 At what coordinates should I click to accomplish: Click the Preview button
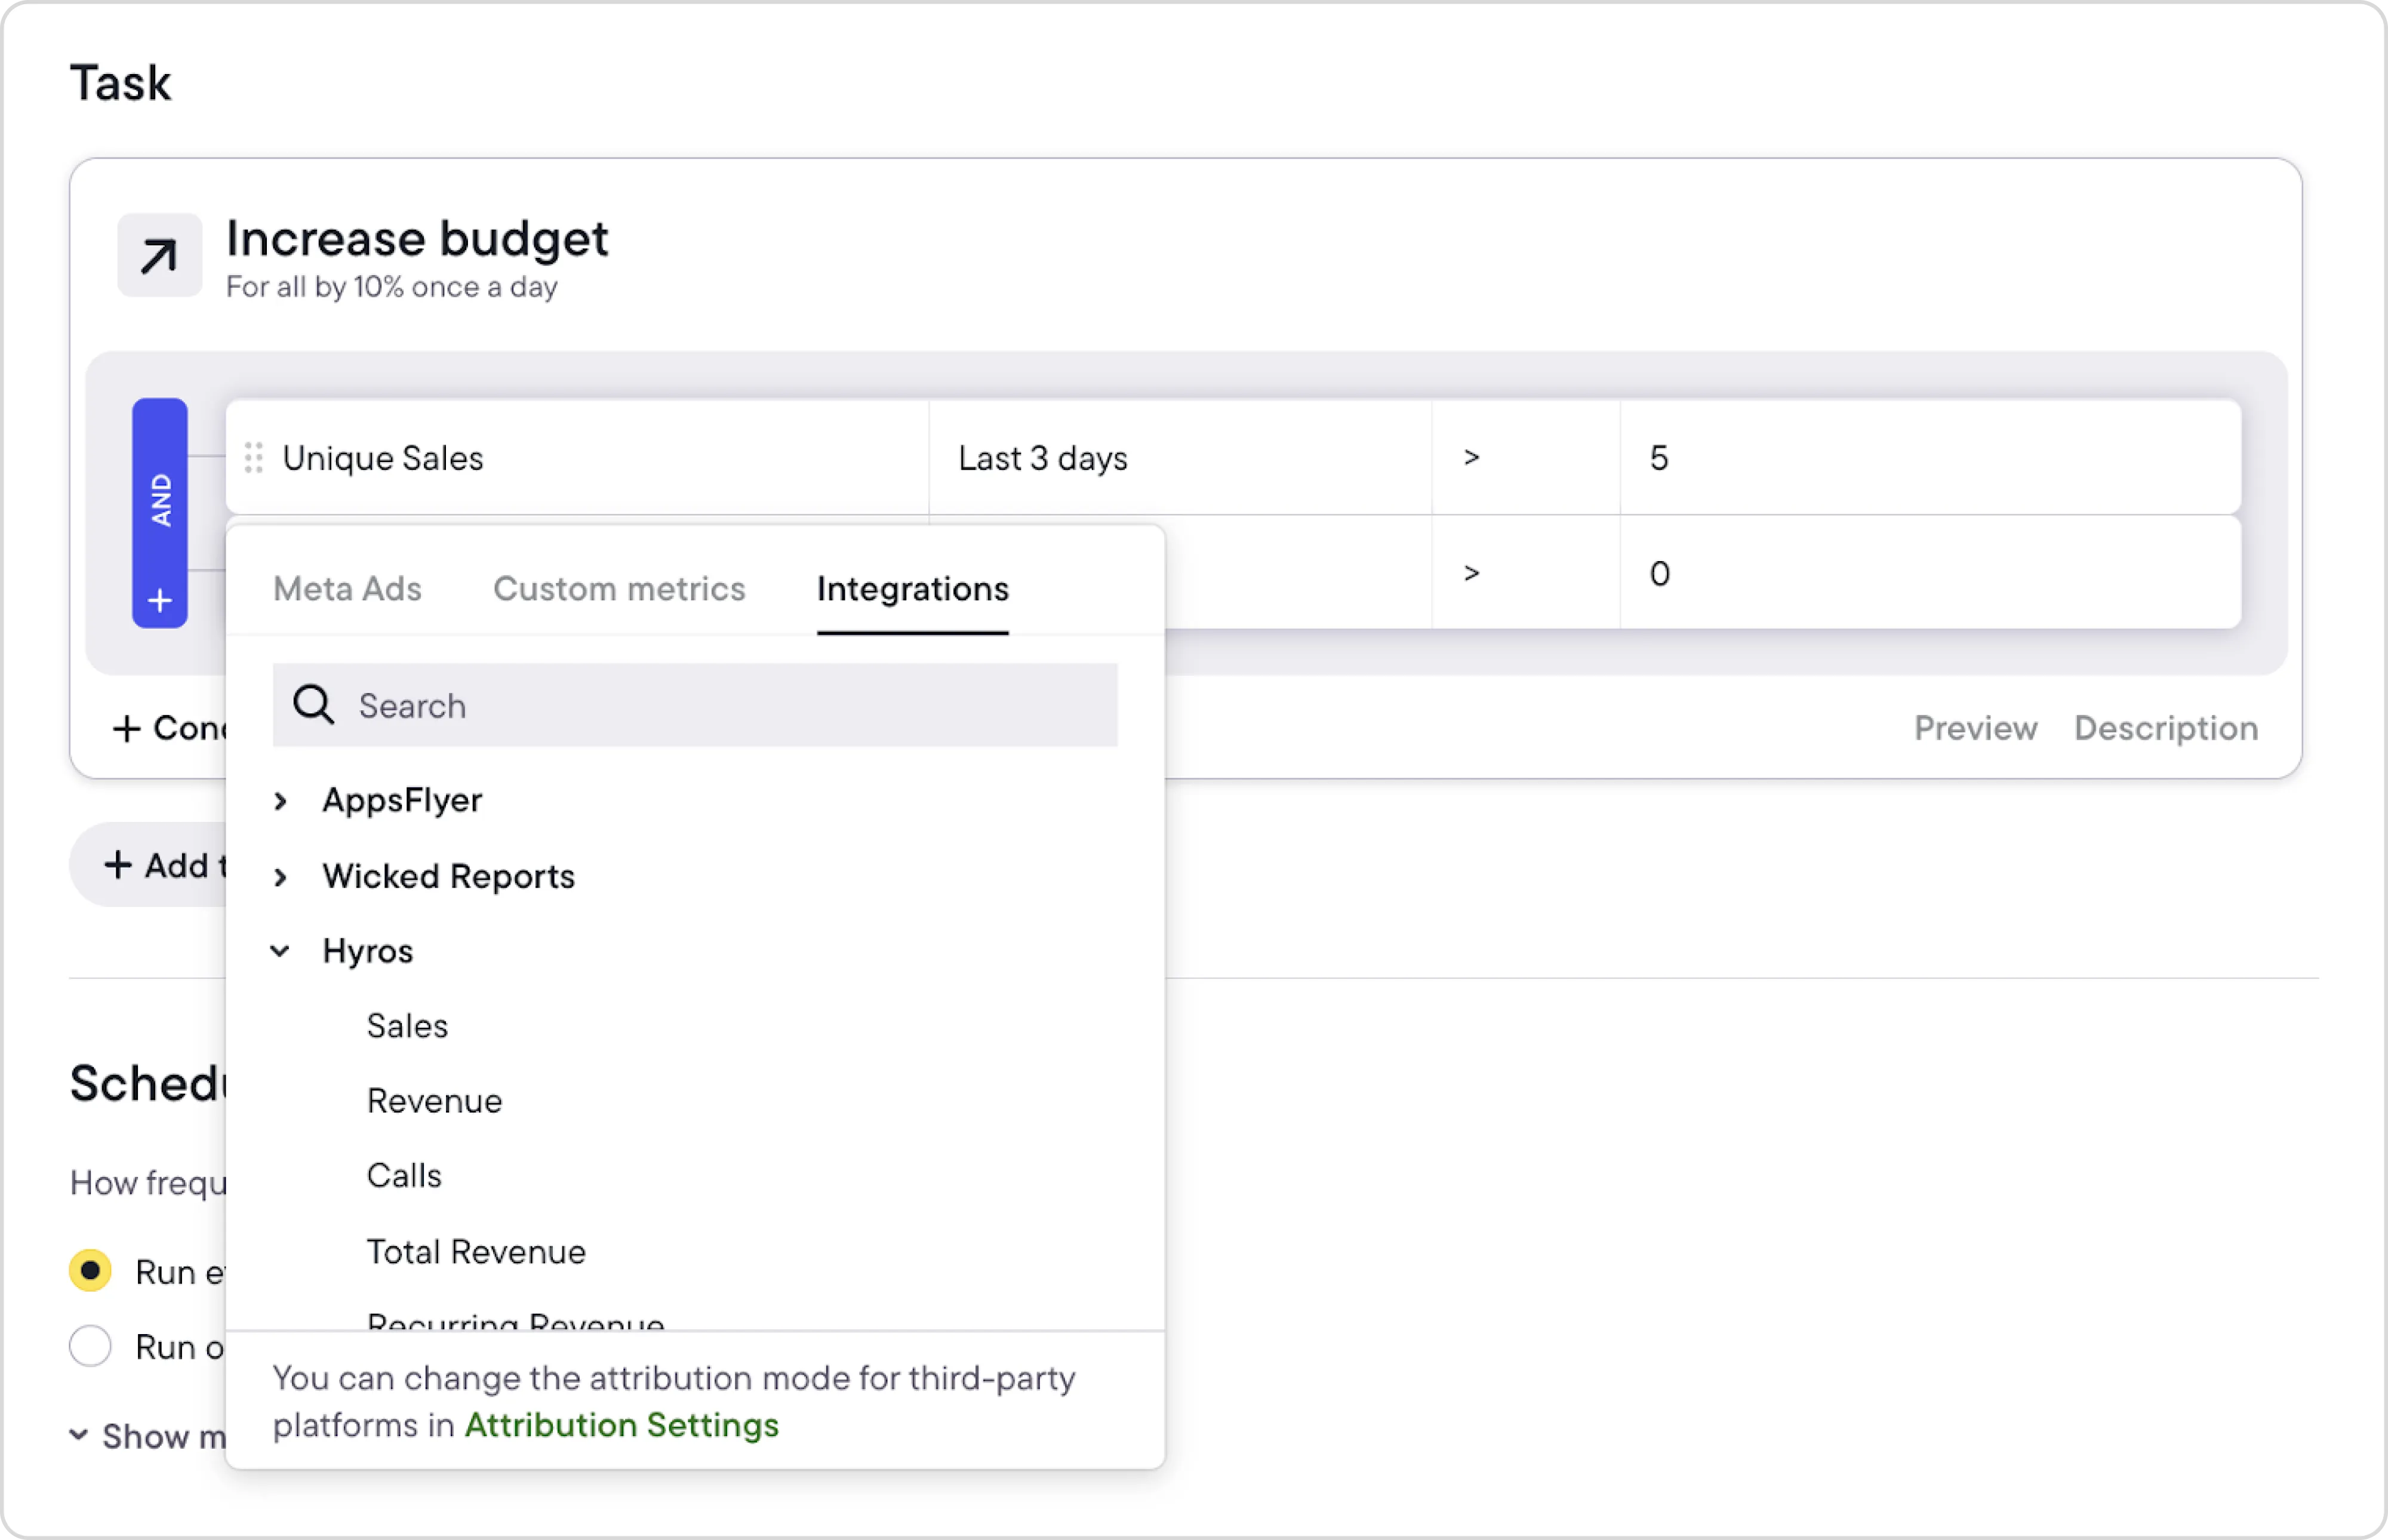coord(1975,728)
